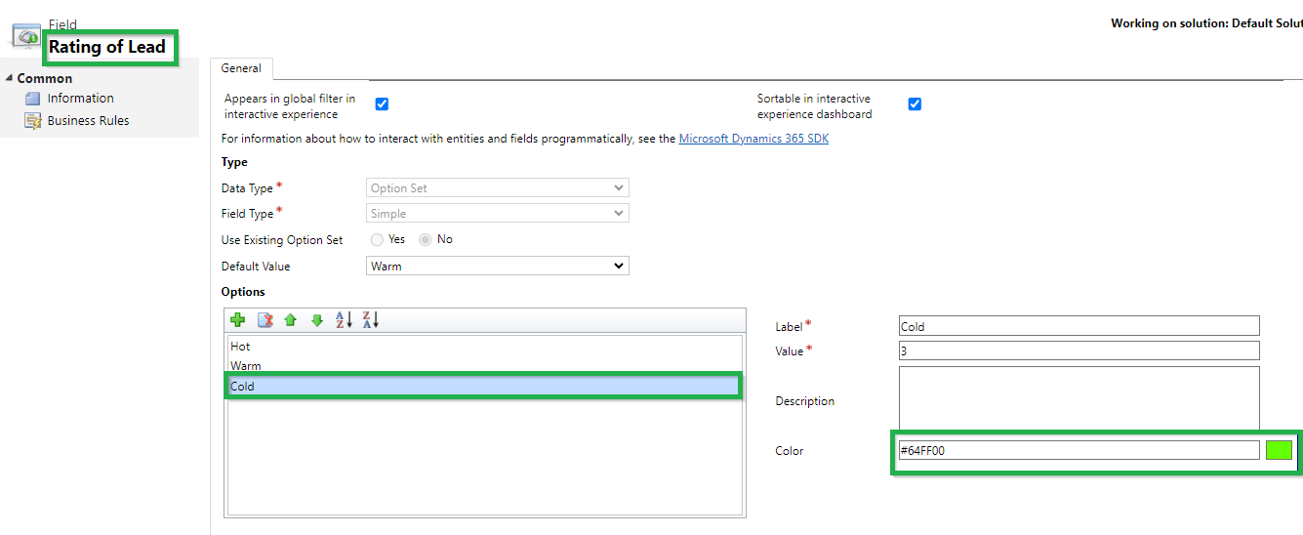Open the Microsoft Dynamics 365 SDK link
Screen dimensions: 1303x535
(x=753, y=139)
